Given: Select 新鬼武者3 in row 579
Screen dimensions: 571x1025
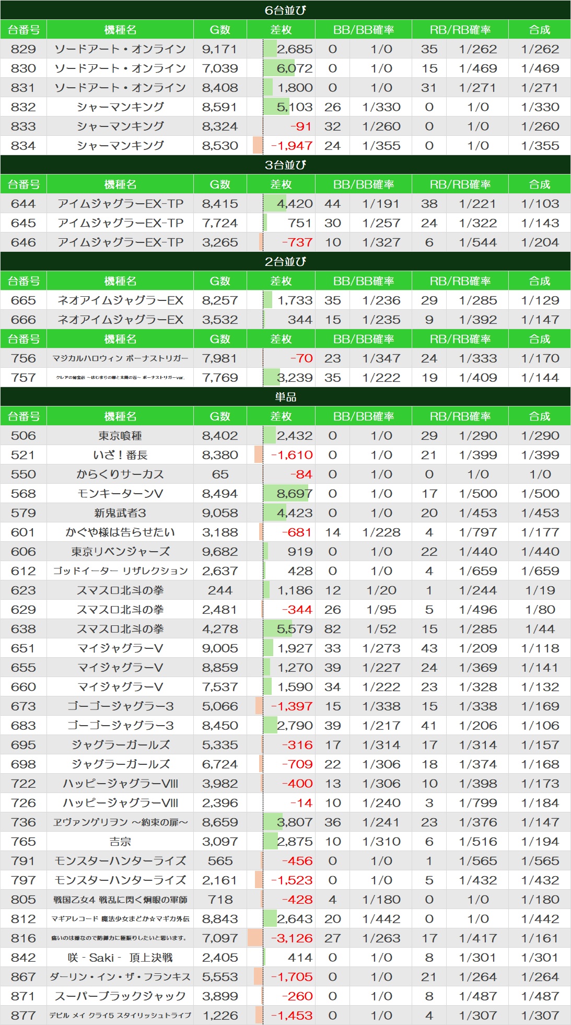Looking at the screenshot, I should tap(120, 513).
